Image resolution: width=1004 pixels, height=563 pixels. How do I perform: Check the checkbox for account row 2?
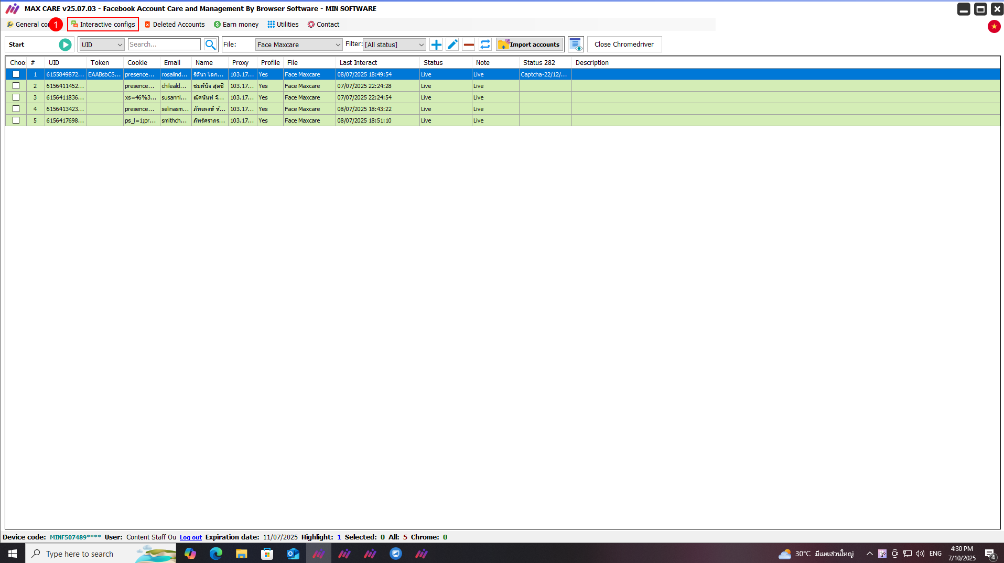click(x=16, y=86)
